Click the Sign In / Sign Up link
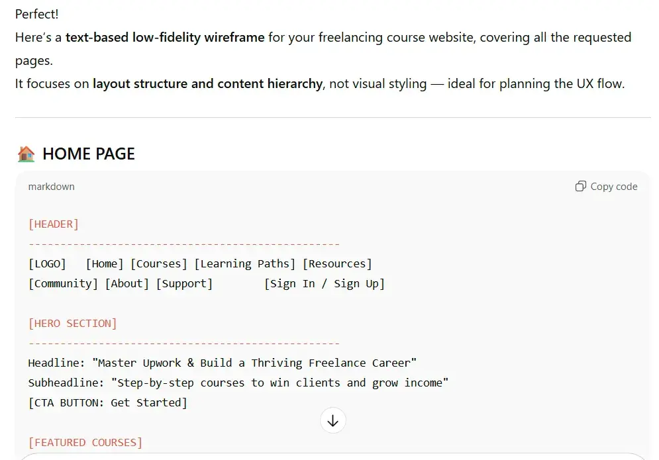The width and height of the screenshot is (659, 460). pyautogui.click(x=325, y=283)
